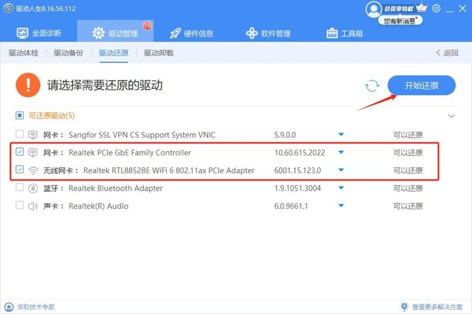Click the 驱动人生 app logo icon

8,8
